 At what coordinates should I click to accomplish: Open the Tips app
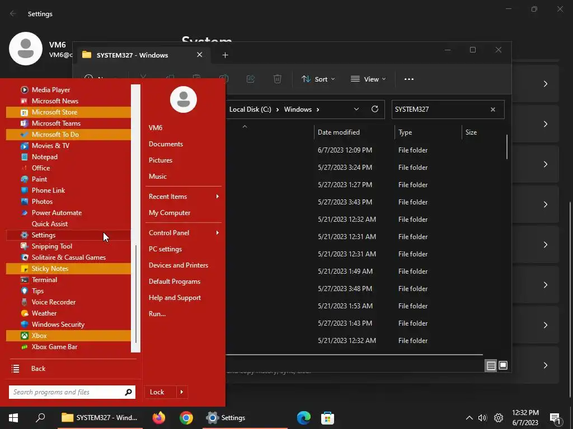click(68, 291)
